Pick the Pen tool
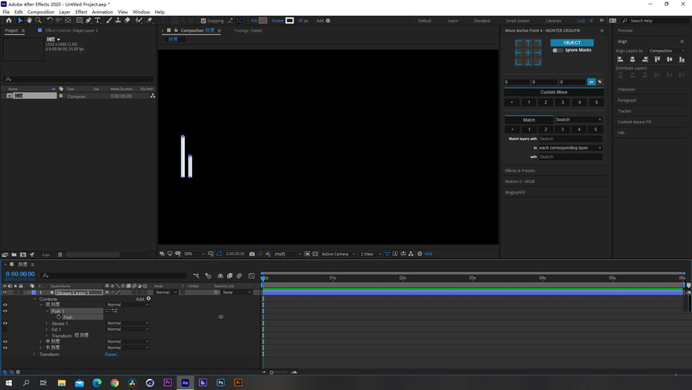Screen dimensions: 692x390 89,21
